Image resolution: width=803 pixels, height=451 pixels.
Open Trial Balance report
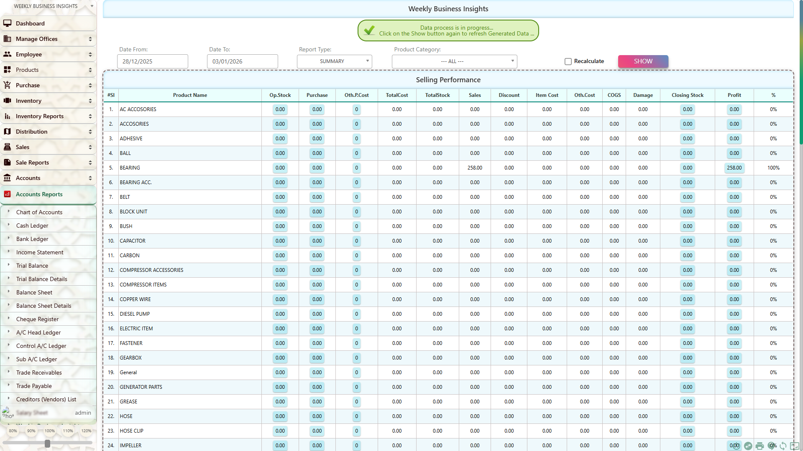32,266
